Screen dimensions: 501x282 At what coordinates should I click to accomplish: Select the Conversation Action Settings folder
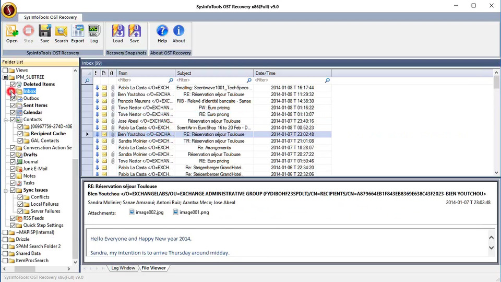tap(47, 148)
